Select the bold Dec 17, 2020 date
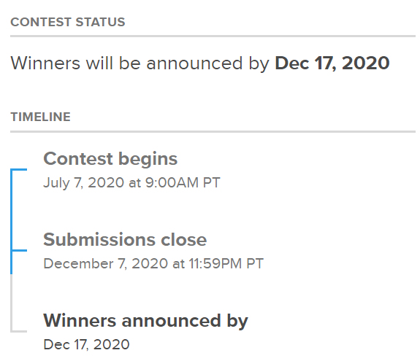 (332, 63)
